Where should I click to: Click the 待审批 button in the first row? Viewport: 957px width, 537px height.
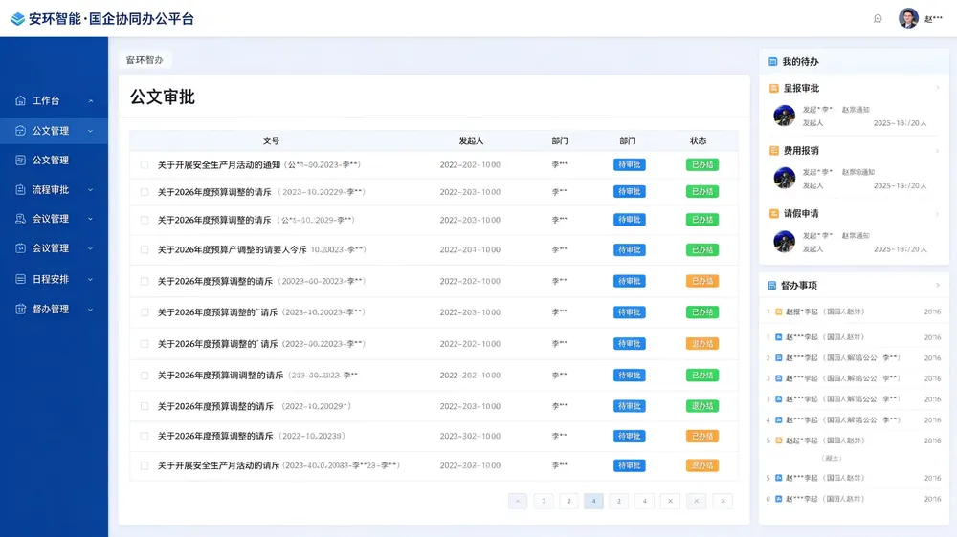click(630, 164)
